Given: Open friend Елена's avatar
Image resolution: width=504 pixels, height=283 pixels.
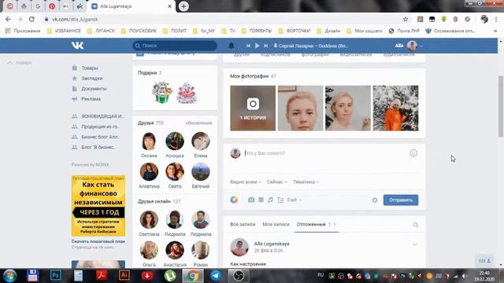Looking at the screenshot, I should click(x=201, y=141).
